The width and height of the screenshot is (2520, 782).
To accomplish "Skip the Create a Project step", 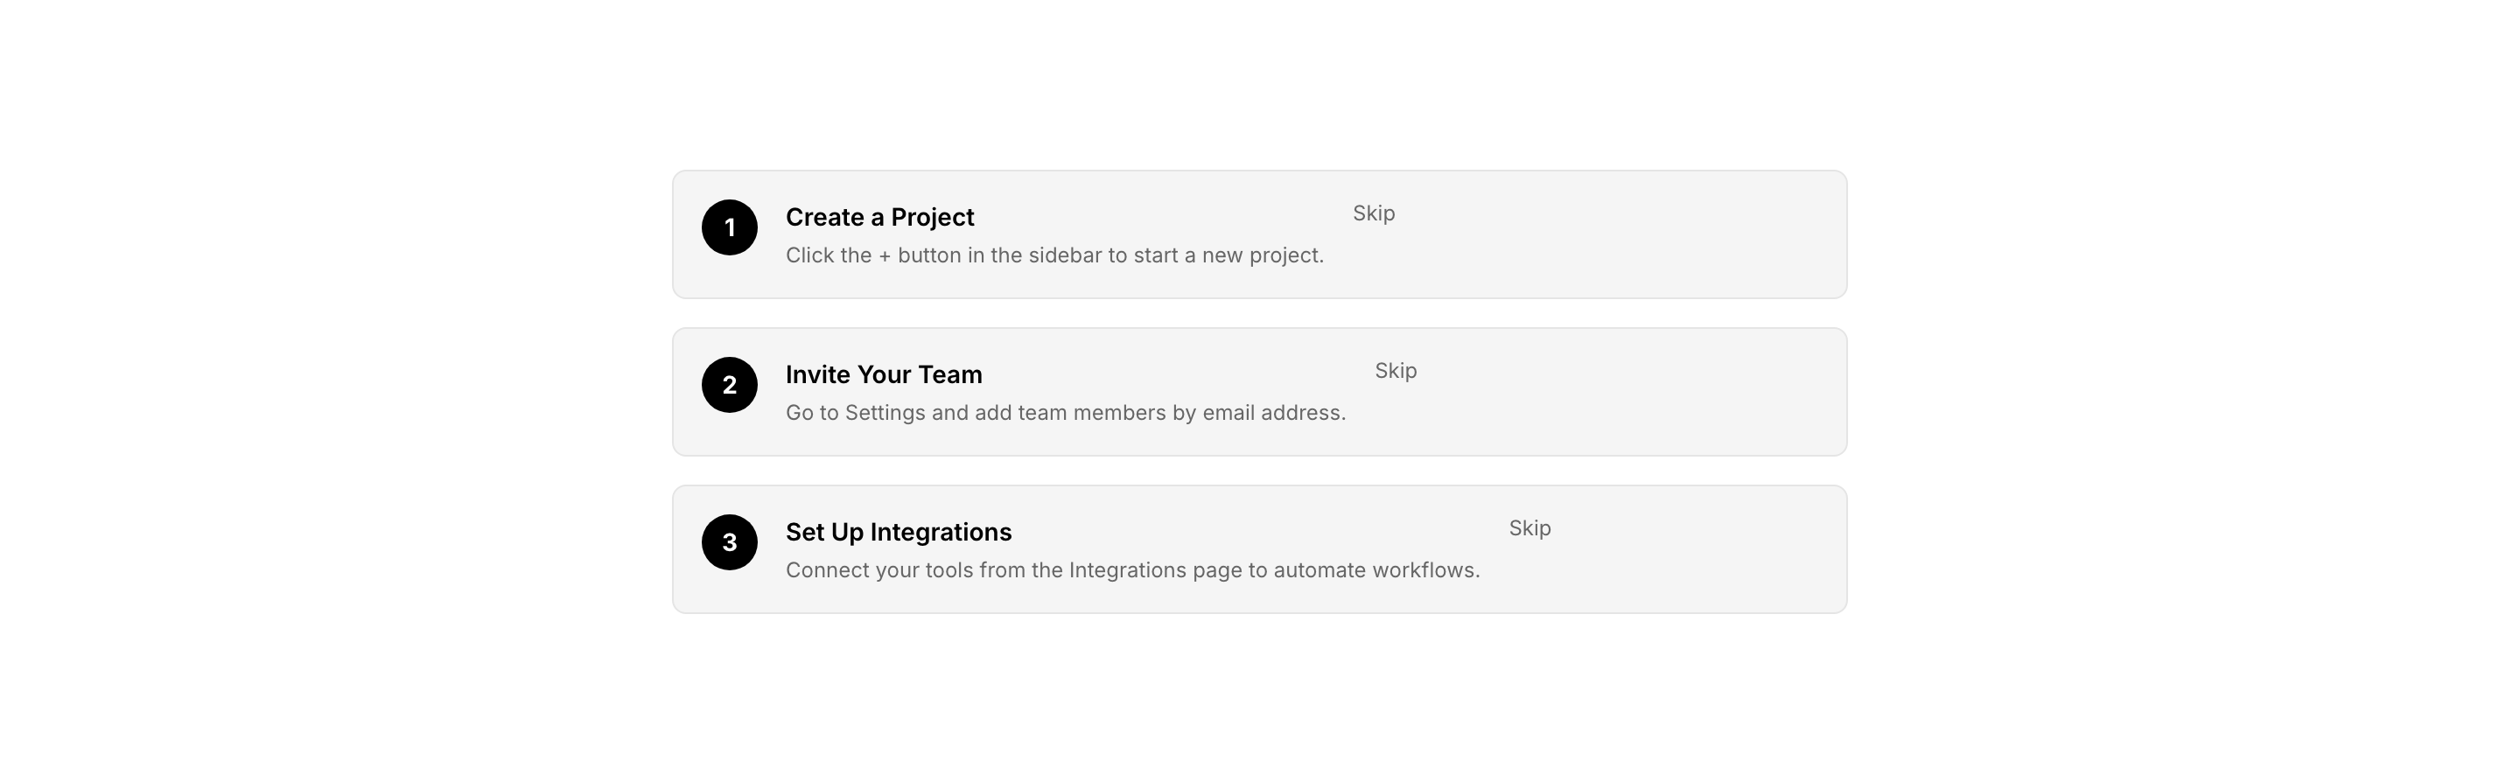I will coord(1374,213).
